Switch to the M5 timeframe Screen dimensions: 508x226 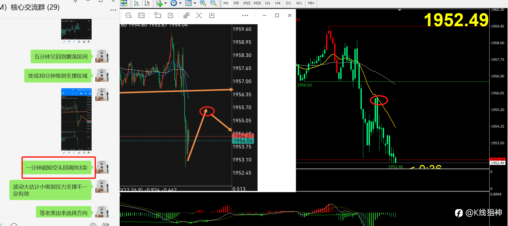click(x=236, y=3)
